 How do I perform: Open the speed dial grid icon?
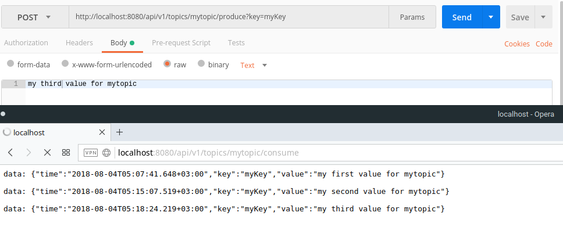click(66, 153)
